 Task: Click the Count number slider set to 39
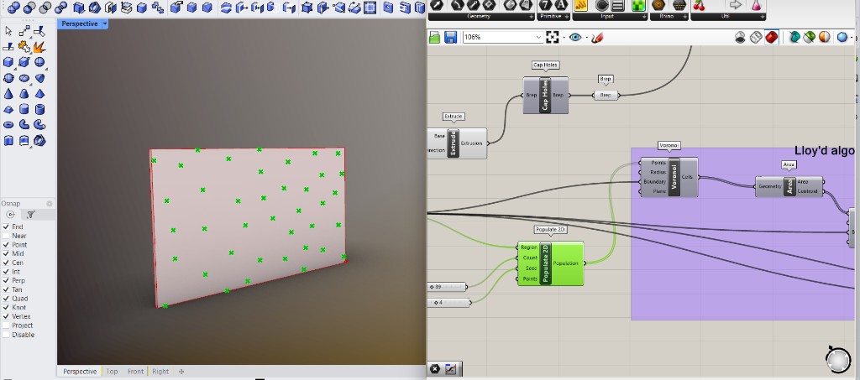click(447, 287)
